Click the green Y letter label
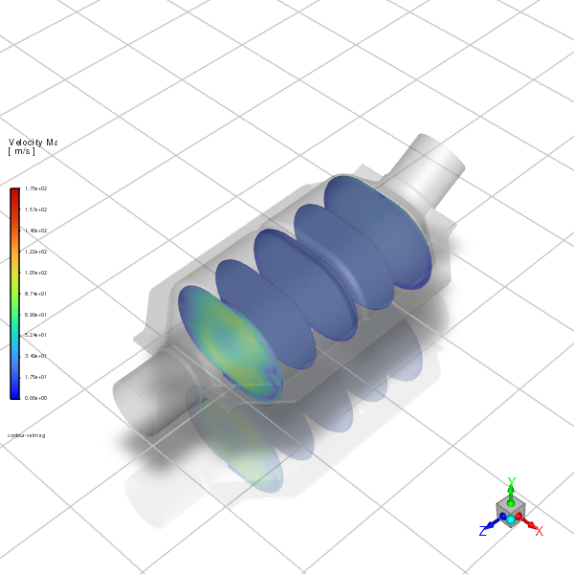The width and height of the screenshot is (574, 574). [x=512, y=480]
